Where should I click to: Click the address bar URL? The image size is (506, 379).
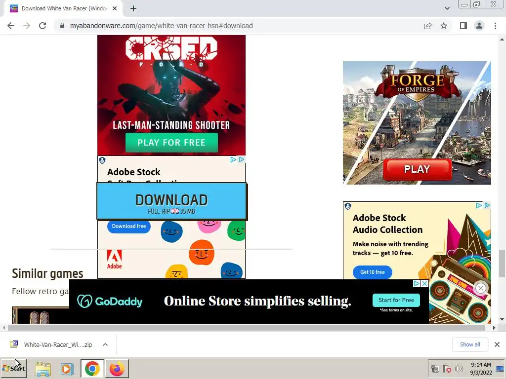click(x=161, y=26)
